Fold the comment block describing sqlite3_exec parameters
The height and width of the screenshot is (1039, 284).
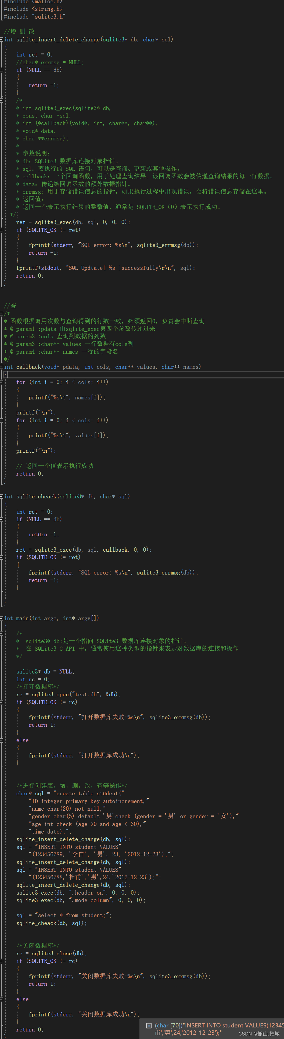[2, 100]
